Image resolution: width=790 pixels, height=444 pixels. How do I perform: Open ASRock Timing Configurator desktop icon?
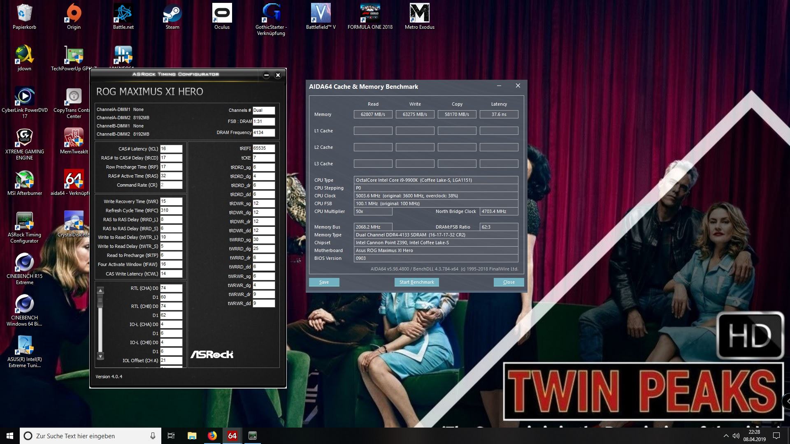[x=24, y=227]
